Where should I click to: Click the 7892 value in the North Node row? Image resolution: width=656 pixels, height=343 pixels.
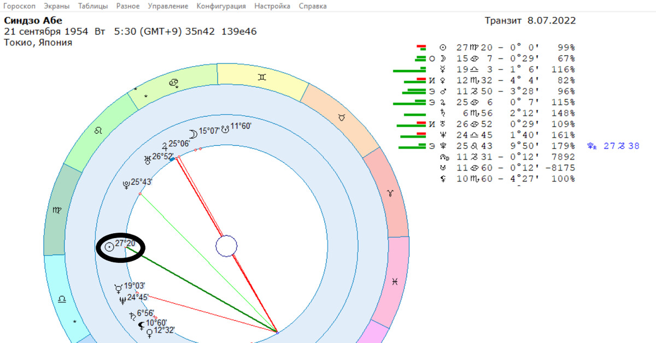(564, 157)
